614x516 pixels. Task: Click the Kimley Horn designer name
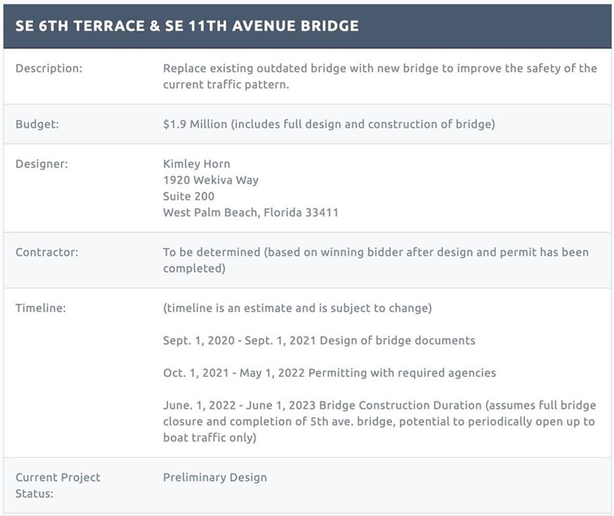[x=196, y=163]
